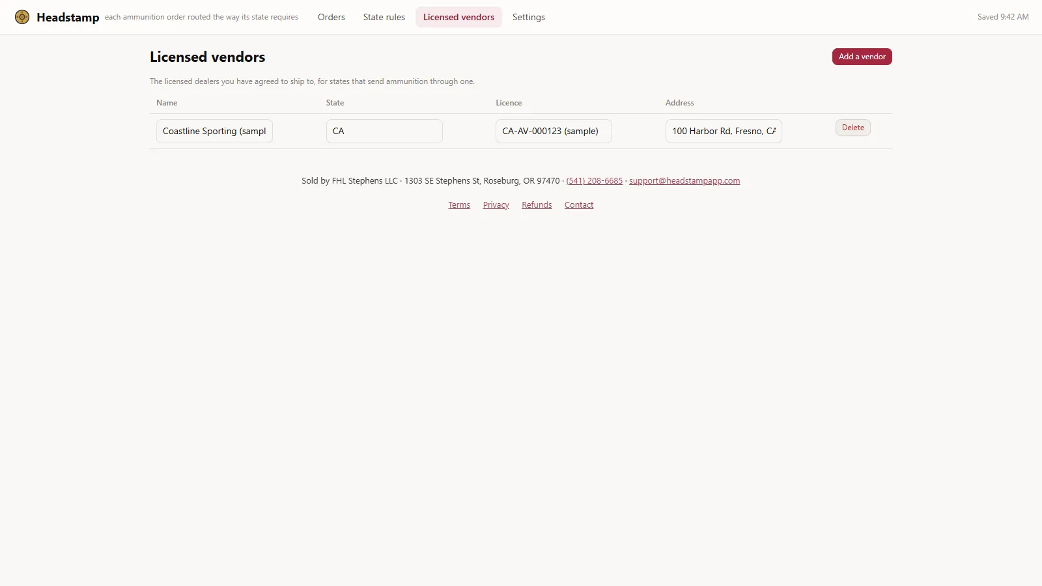Open the Terms footer link
This screenshot has width=1042, height=586.
tap(459, 205)
